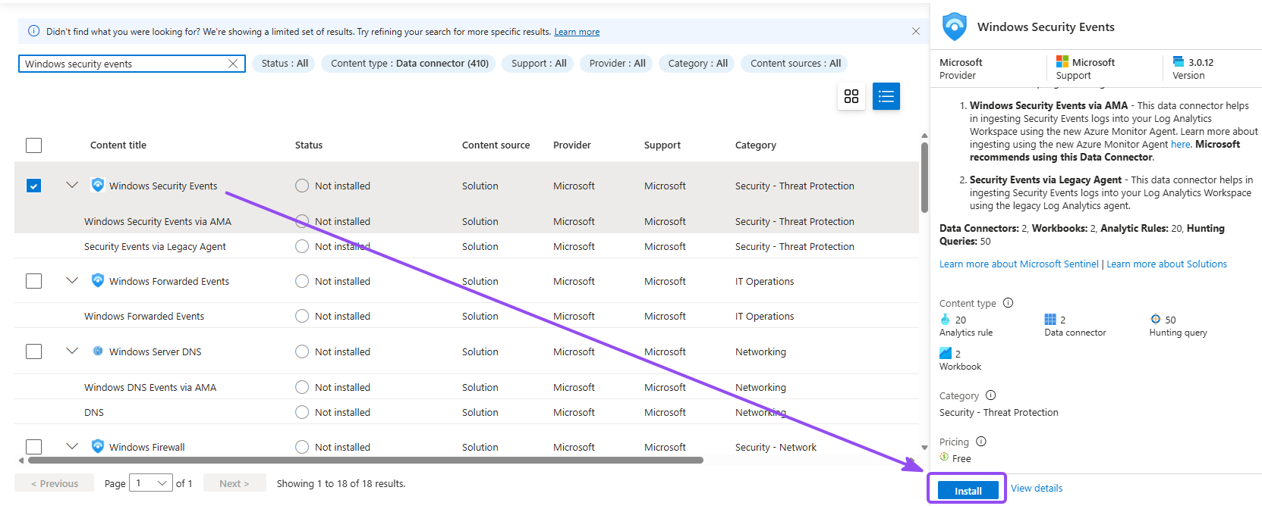Select the Security Events via Legacy Agent row
Viewport: 1262px width, 506px height.
pyautogui.click(x=466, y=246)
